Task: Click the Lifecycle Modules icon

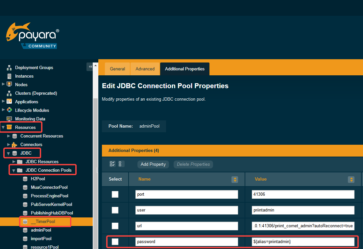Action: click(9, 110)
